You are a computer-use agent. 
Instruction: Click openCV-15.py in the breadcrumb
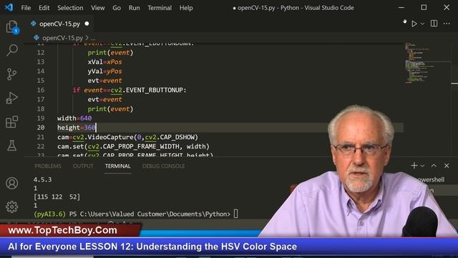pos(62,38)
